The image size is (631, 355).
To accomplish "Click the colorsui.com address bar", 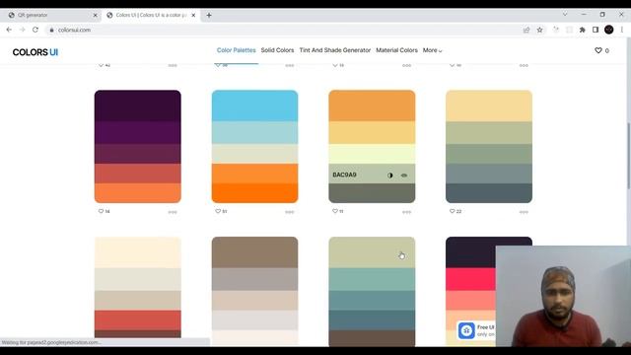I will coord(282,30).
